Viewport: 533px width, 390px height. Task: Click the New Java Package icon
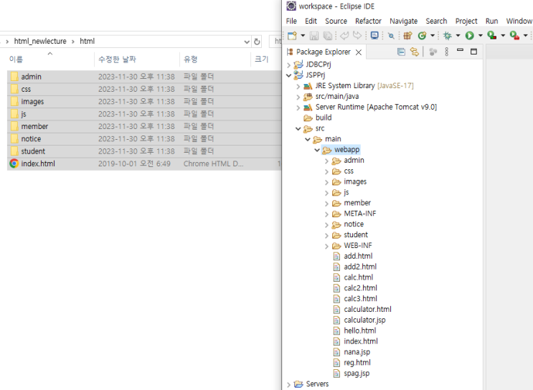pyautogui.click(x=407, y=35)
